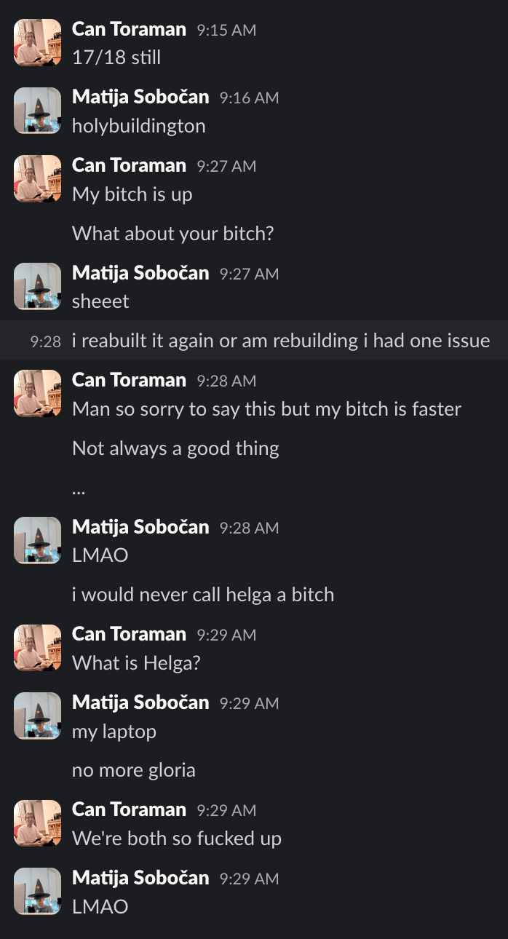Click Matija's avatar next to "holybuildington"
Screen dimensions: 508x939
coord(37,110)
